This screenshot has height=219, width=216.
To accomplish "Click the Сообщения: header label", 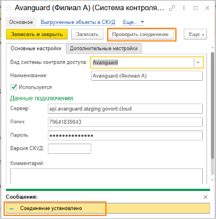I will click(x=22, y=197).
